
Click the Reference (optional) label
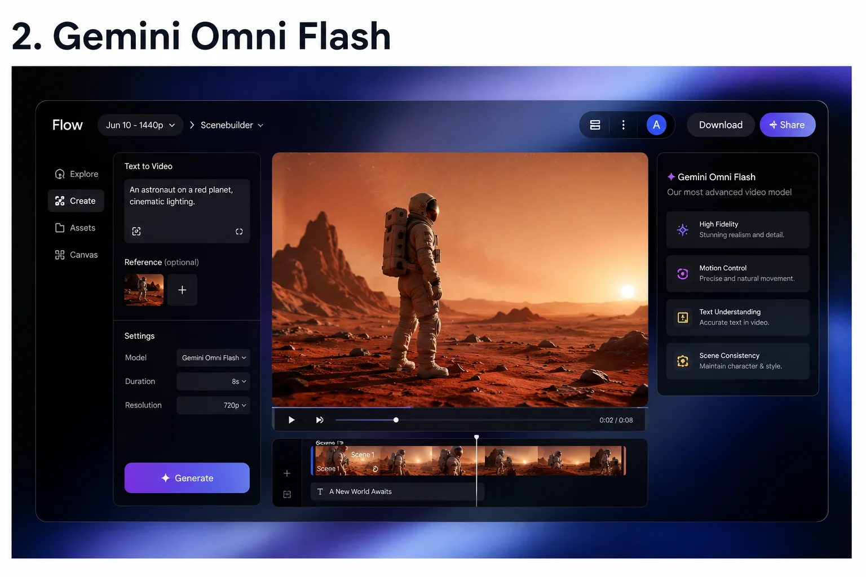(x=162, y=262)
